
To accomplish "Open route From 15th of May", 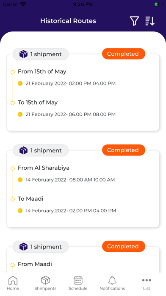I will point(42,71).
